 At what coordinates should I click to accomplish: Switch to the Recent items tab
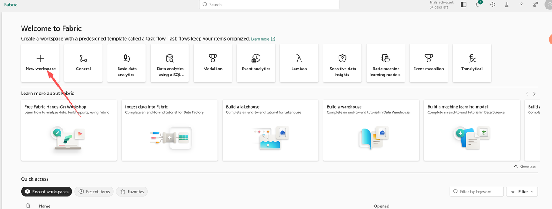click(94, 192)
